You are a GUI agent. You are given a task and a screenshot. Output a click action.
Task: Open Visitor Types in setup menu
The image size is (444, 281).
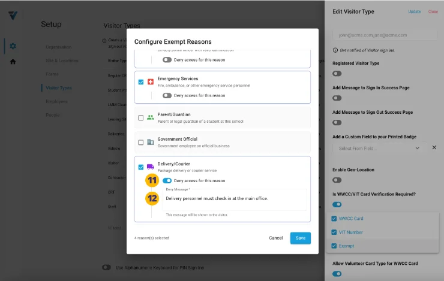59,88
